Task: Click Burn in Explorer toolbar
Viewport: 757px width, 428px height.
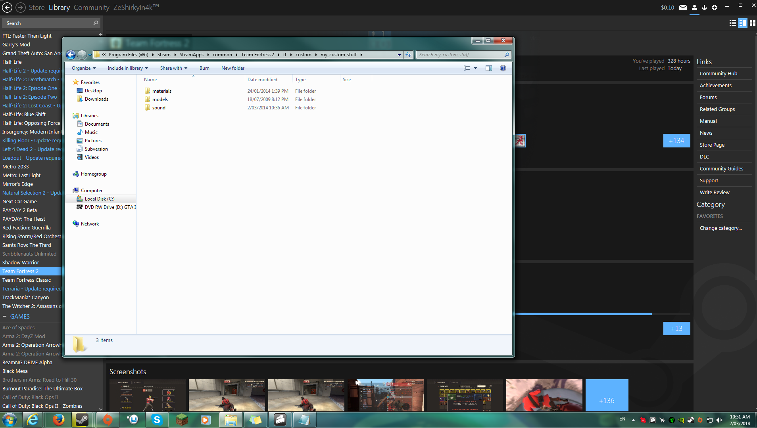Action: pos(204,68)
